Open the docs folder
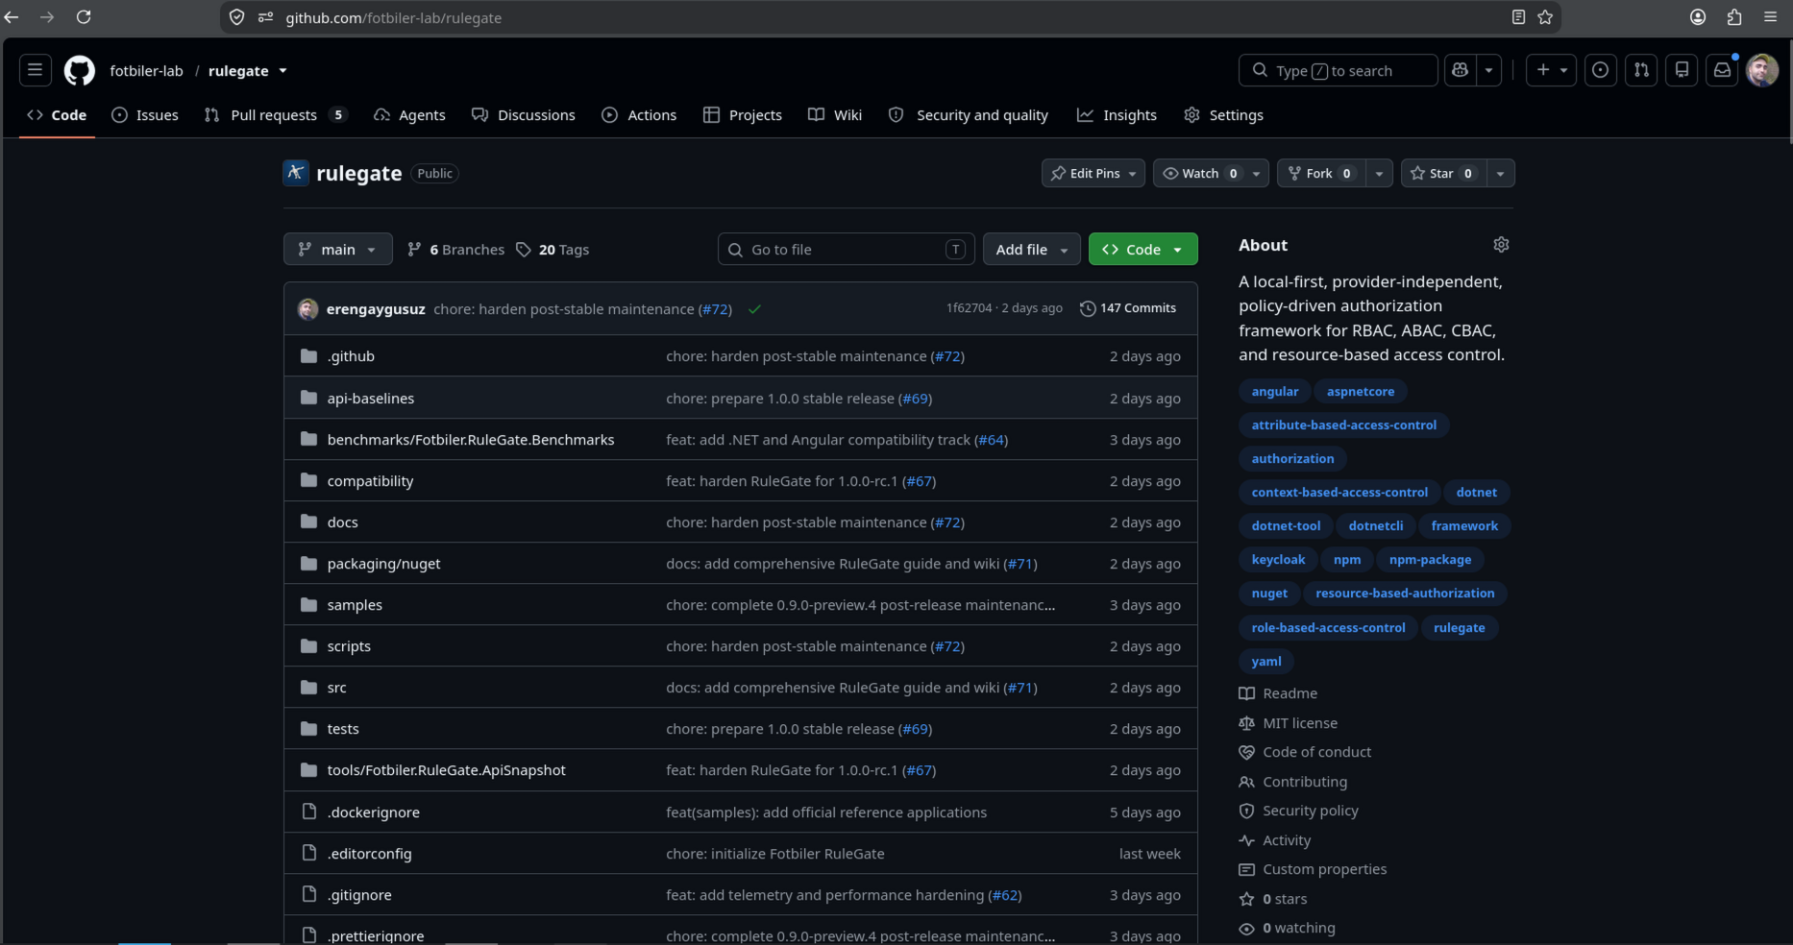This screenshot has width=1793, height=945. coord(342,522)
